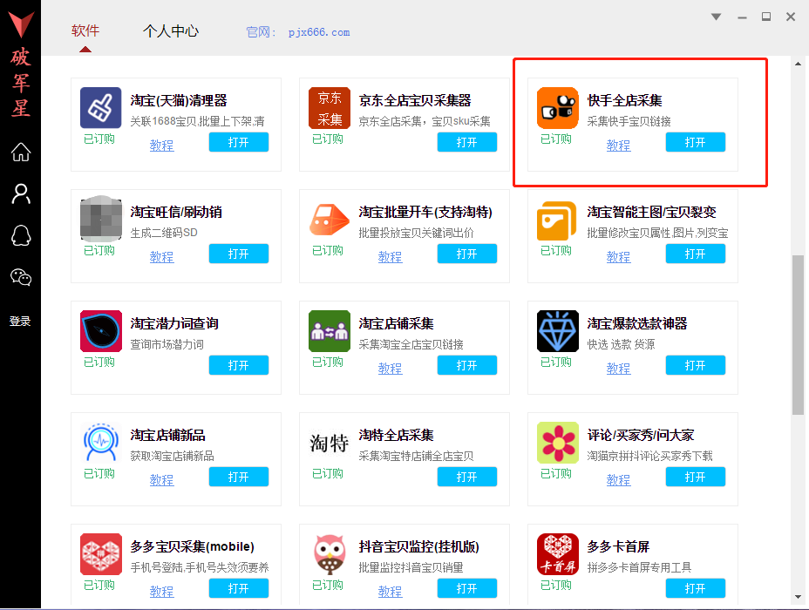Click the 淘宝爆款选款神器 diamond icon
The image size is (809, 610).
(557, 331)
